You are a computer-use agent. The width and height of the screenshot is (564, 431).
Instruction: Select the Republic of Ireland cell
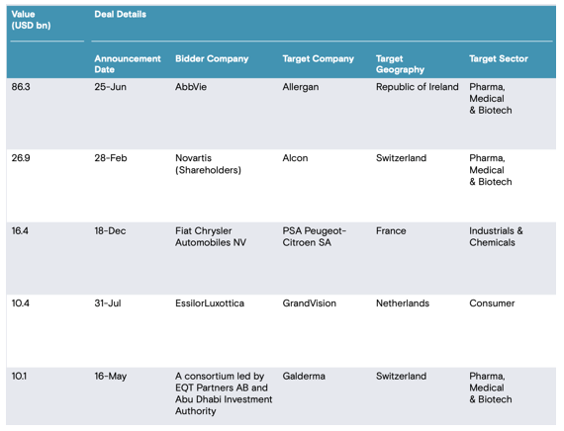[x=418, y=87]
